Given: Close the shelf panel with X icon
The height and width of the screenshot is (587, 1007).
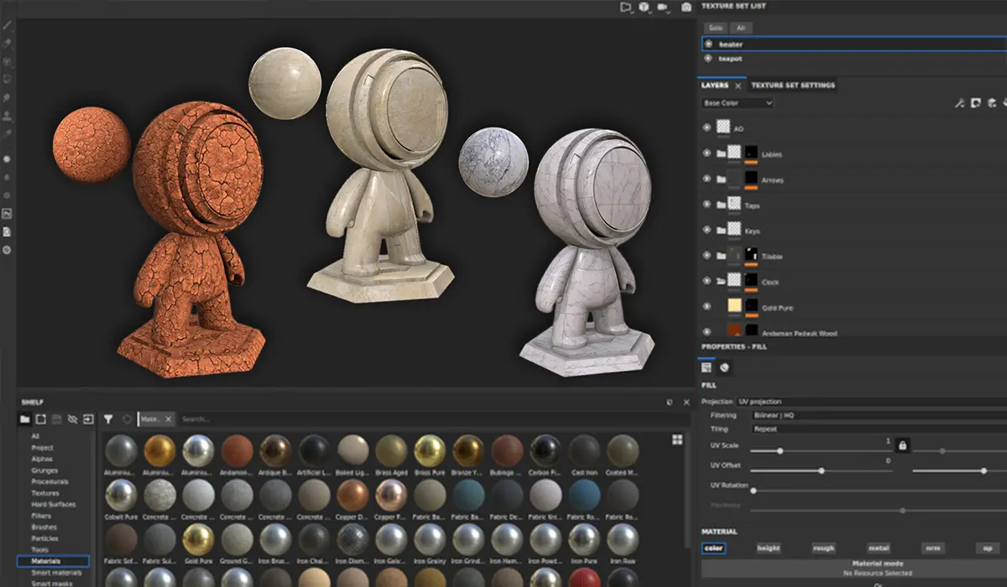Looking at the screenshot, I should [x=686, y=403].
